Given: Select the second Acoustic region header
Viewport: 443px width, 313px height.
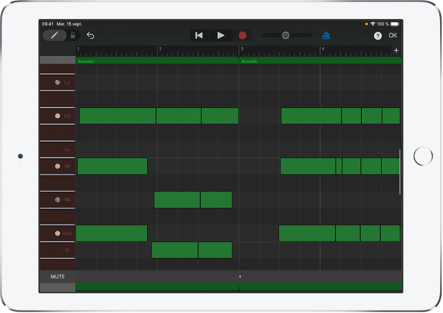Looking at the screenshot, I should [x=320, y=61].
